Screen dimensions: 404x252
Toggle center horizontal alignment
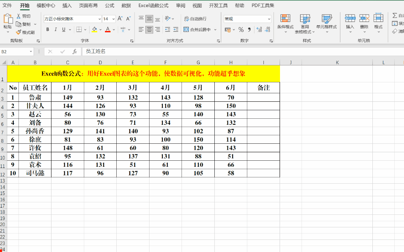[x=149, y=29]
